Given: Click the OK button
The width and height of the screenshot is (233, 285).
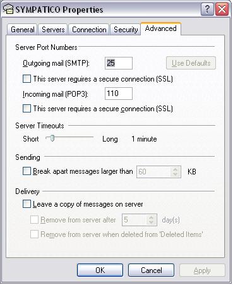Looking at the screenshot, I should tap(100, 270).
